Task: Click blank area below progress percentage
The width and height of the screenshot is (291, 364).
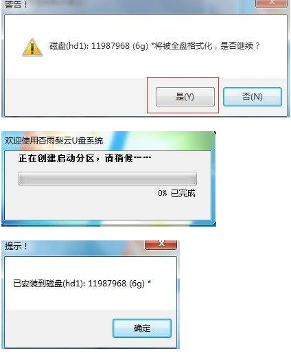Action: (x=108, y=209)
